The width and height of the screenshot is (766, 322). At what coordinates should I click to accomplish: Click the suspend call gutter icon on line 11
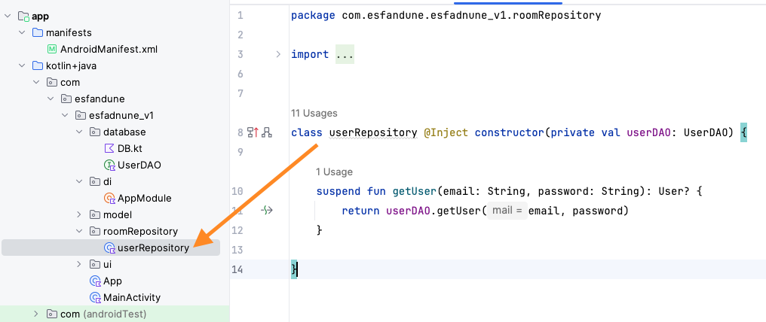point(266,211)
